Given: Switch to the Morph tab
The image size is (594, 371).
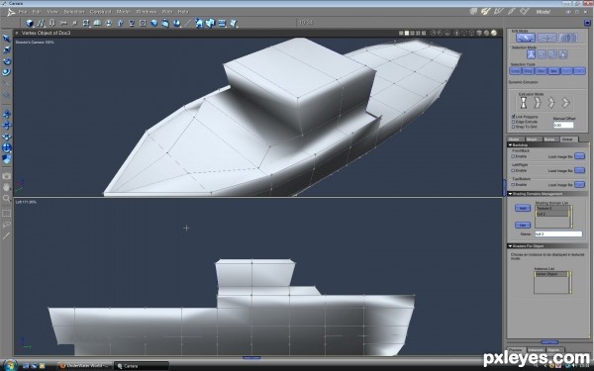Looking at the screenshot, I should pos(533,139).
